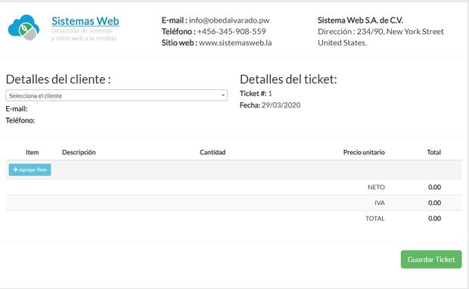Open the 'Selecciona el cliente' dropdown

point(116,95)
